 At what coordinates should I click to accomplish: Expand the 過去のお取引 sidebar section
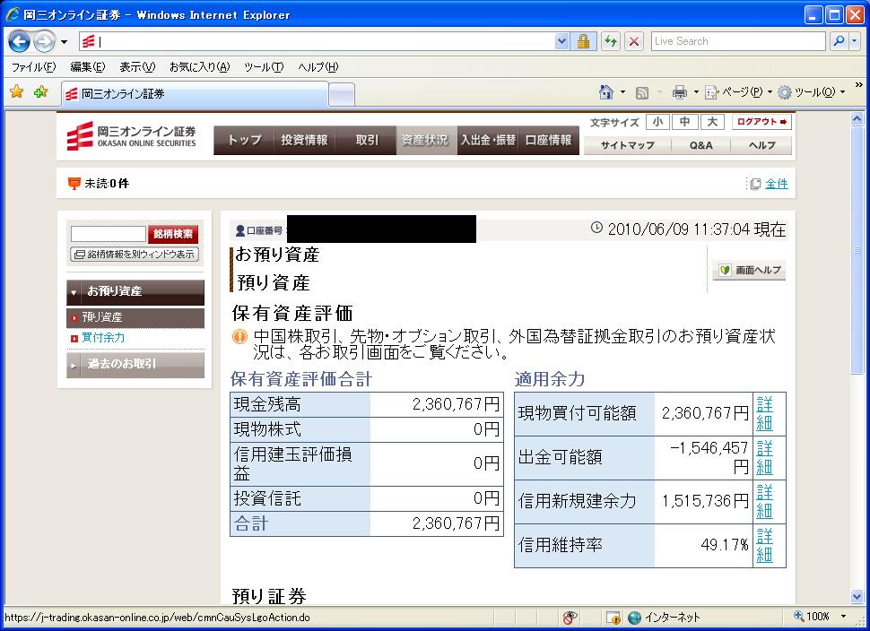pyautogui.click(x=135, y=364)
